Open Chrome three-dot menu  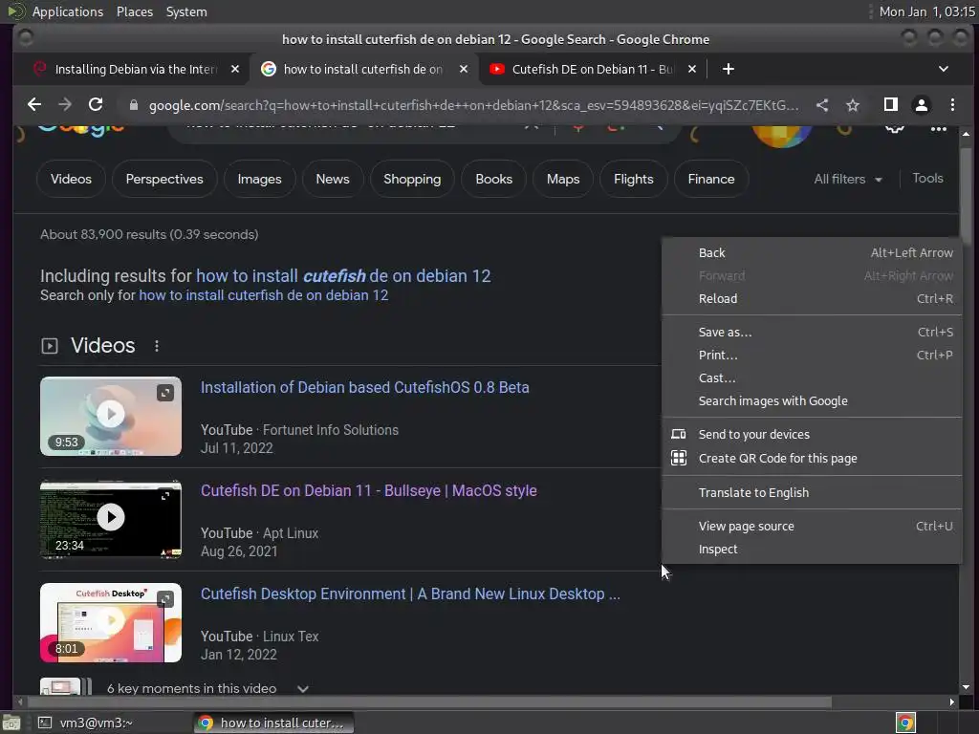(952, 105)
